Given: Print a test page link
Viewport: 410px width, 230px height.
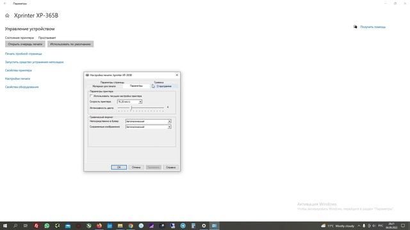Looking at the screenshot, I should [x=24, y=54].
